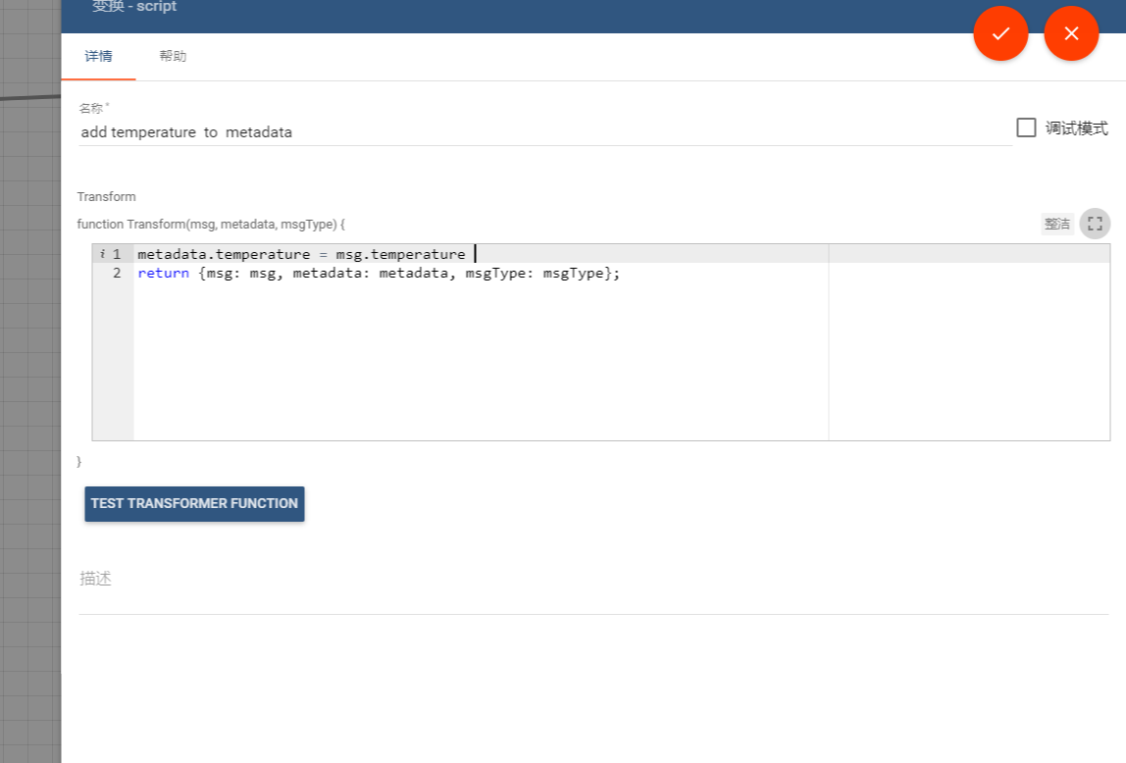Select line number 1 in the code gutter
This screenshot has height=763, width=1126.
tap(117, 253)
